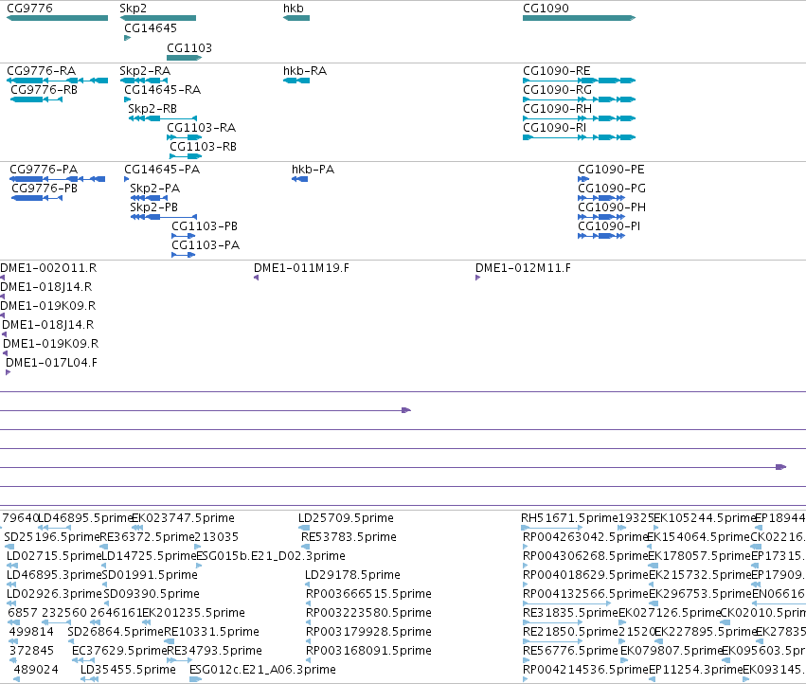The width and height of the screenshot is (806, 684).
Task: Select transcript CG1090-RI
Action: click(580, 137)
